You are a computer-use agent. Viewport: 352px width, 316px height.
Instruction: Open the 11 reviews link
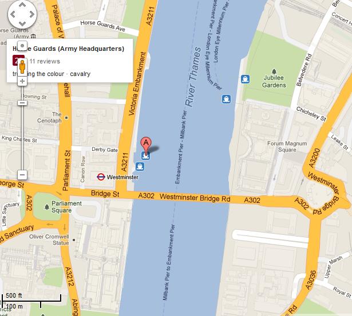[x=45, y=61]
